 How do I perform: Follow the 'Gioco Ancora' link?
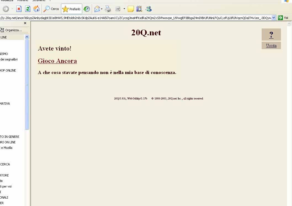tap(57, 61)
